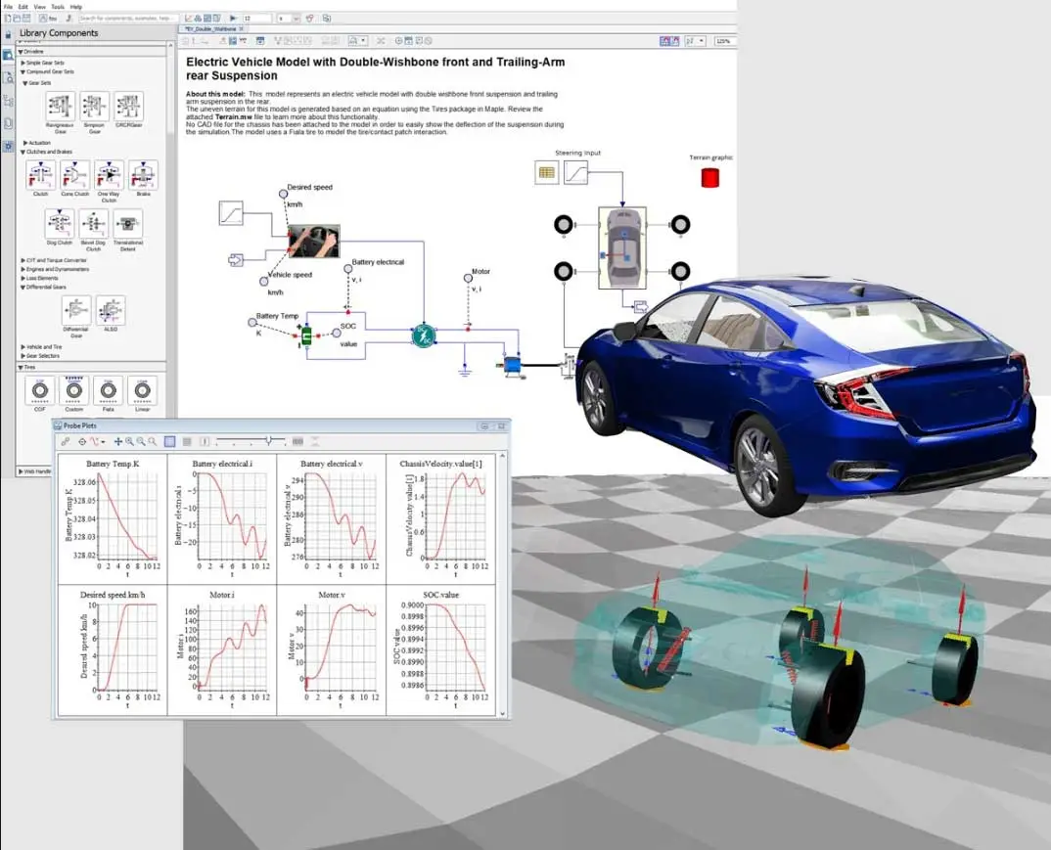This screenshot has height=850, width=1051.
Task: Open the model tree sidebar icon
Action: 8,101
